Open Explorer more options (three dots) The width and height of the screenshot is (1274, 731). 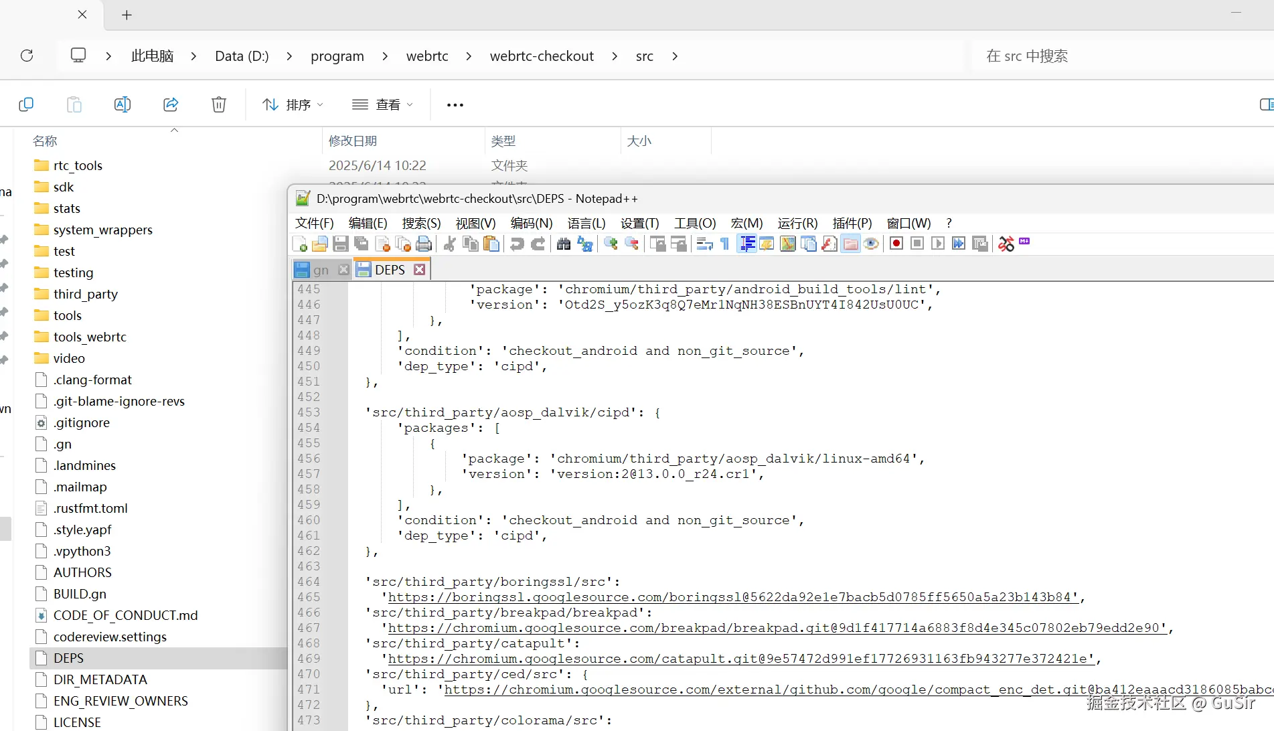click(455, 104)
